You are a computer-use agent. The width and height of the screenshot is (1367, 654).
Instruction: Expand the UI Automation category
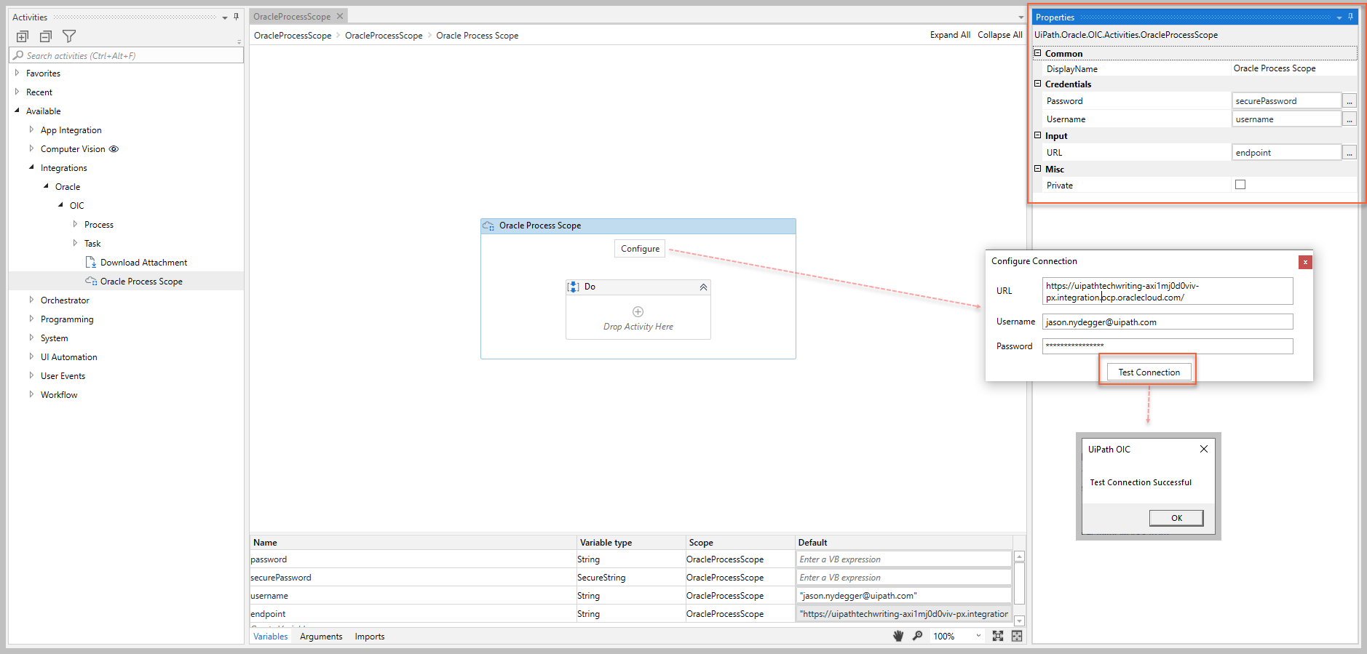pyautogui.click(x=31, y=356)
